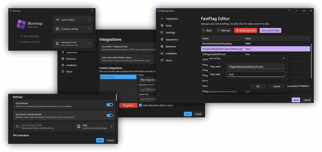The width and height of the screenshot is (322, 152).
Task: Select New Integration list entry
Action: coord(118,77)
